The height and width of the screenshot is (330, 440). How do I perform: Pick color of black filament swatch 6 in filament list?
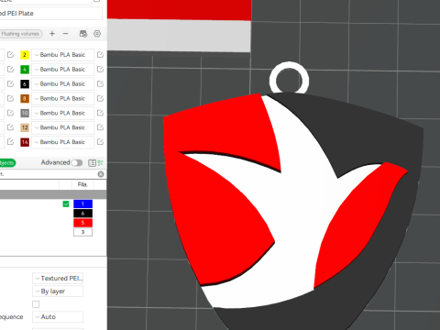[x=25, y=84]
